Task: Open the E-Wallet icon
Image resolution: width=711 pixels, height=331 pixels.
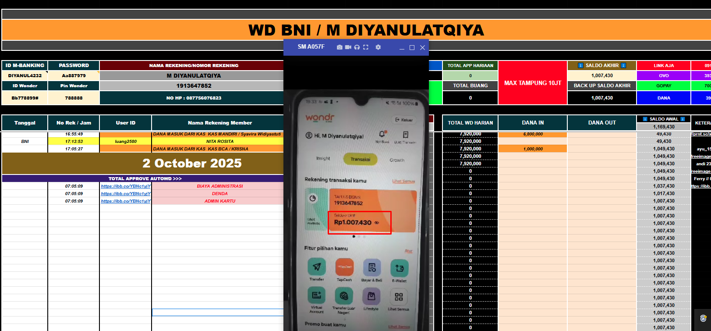Action: (x=399, y=268)
